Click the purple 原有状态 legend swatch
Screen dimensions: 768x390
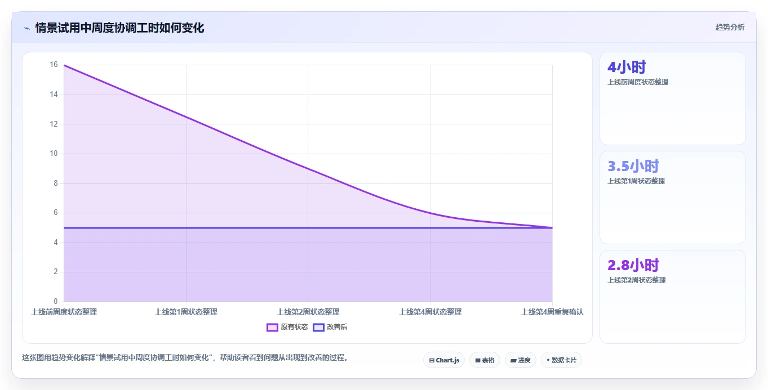coord(272,327)
